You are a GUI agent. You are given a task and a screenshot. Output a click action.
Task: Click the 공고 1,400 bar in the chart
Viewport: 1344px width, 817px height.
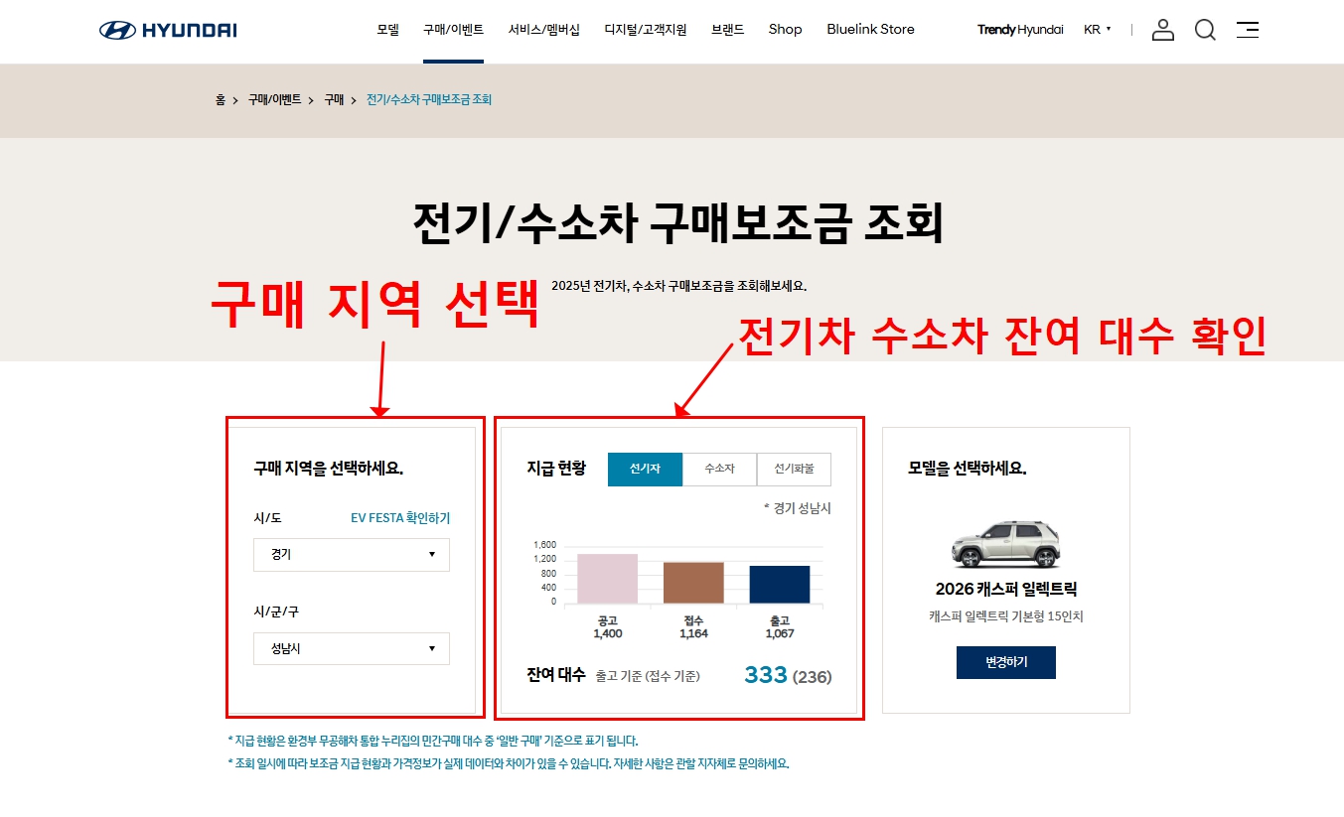(607, 579)
